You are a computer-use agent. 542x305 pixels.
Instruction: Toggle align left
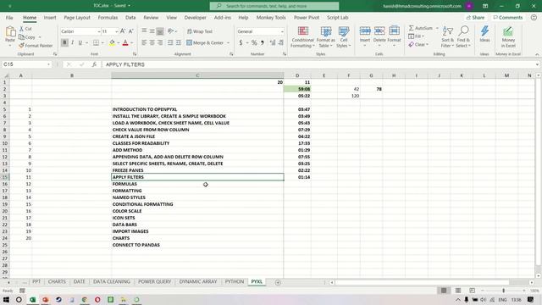144,43
